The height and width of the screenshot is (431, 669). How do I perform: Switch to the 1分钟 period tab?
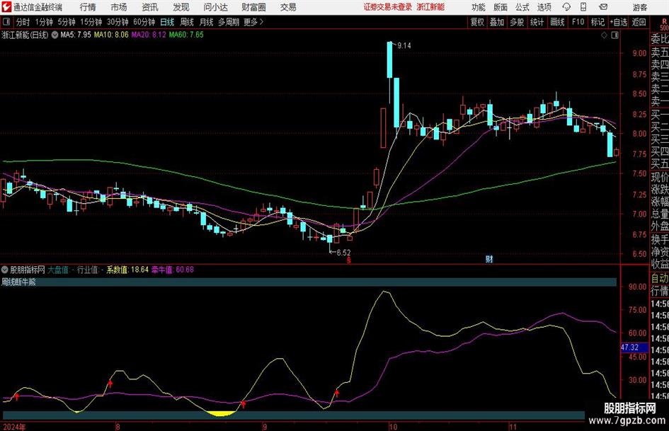pyautogui.click(x=43, y=22)
